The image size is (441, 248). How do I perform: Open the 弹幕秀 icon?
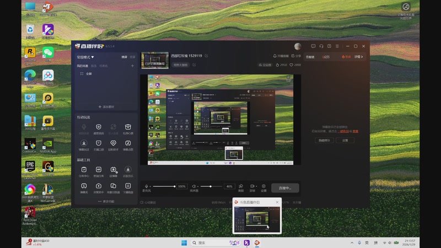click(84, 186)
